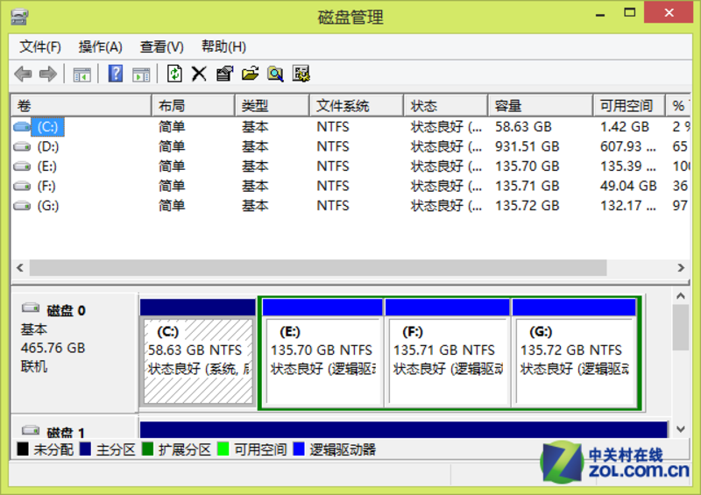Select the (G:) 135.72 GB partition block
This screenshot has height=495, width=701.
pyautogui.click(x=574, y=352)
